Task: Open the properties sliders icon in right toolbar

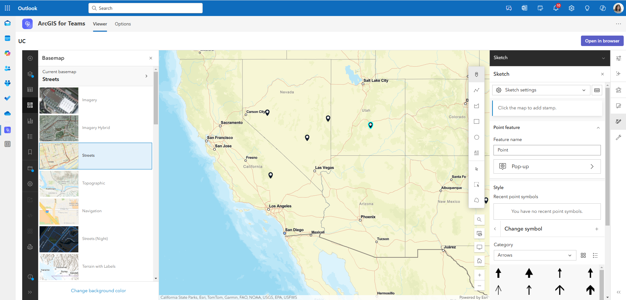Action: (618, 58)
